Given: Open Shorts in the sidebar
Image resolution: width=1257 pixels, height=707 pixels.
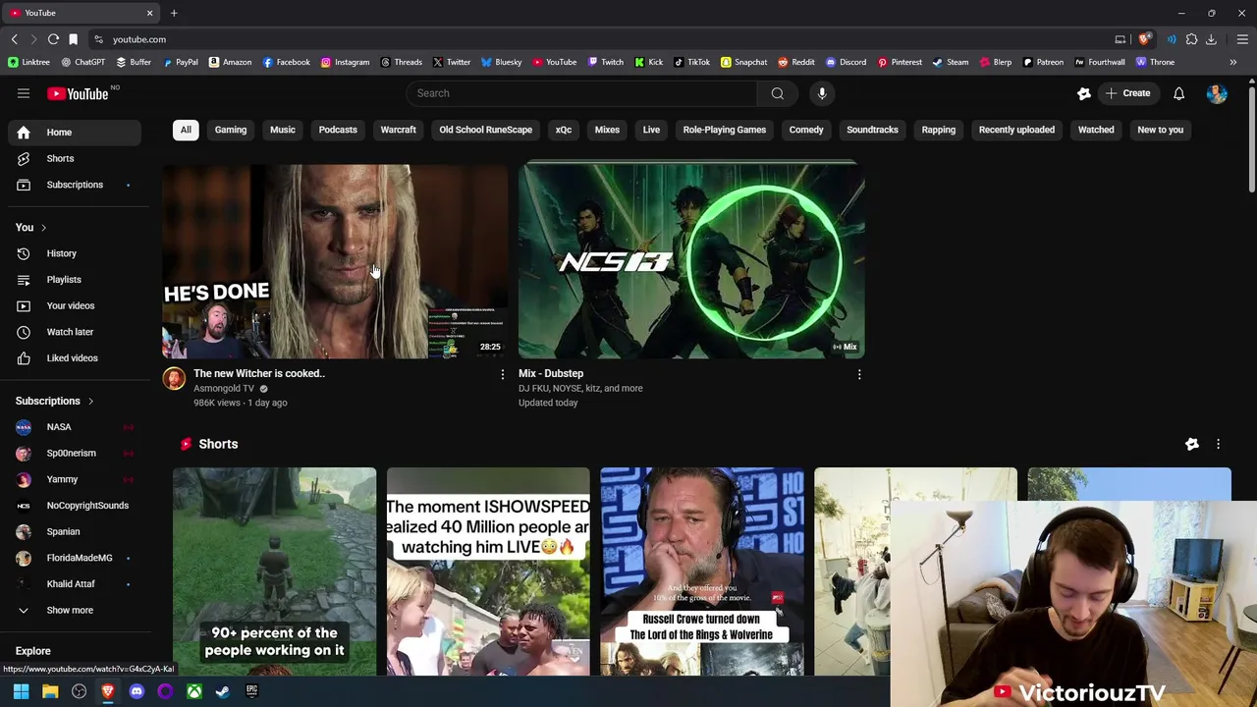Looking at the screenshot, I should point(75,158).
